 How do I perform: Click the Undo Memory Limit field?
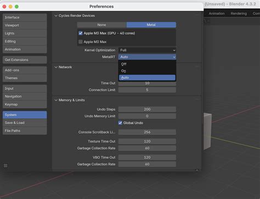[x=147, y=116]
